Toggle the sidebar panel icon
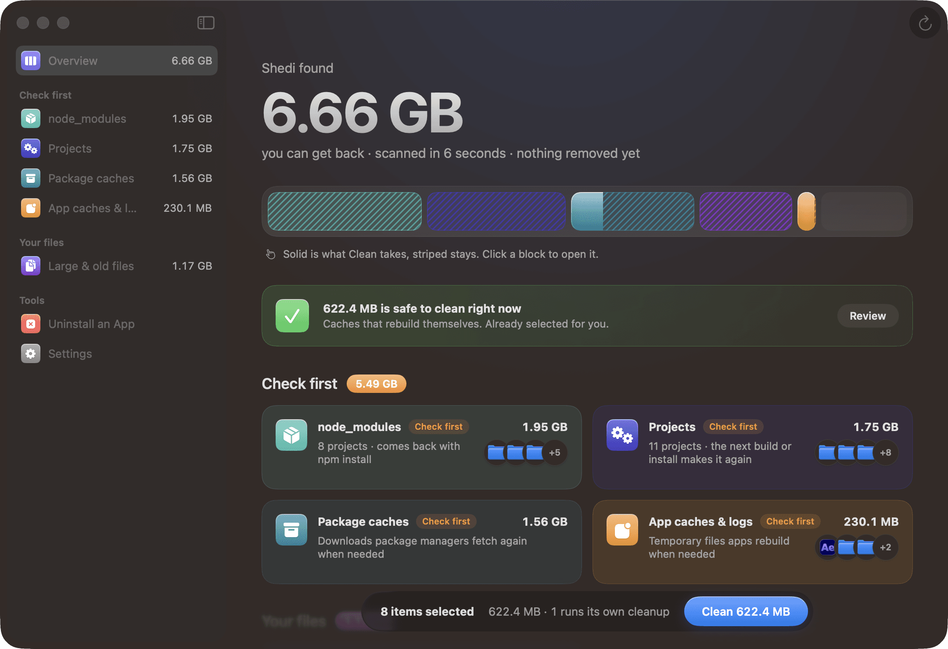 click(x=206, y=23)
